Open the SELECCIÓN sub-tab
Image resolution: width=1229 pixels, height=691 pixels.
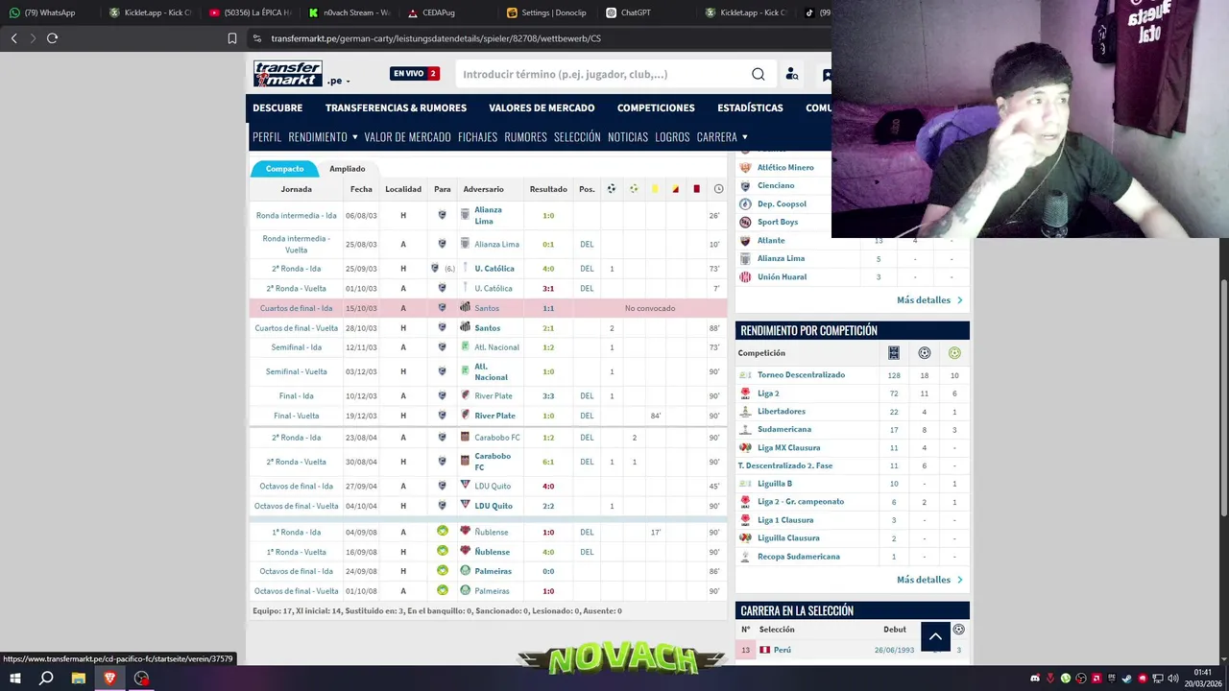coord(577,137)
